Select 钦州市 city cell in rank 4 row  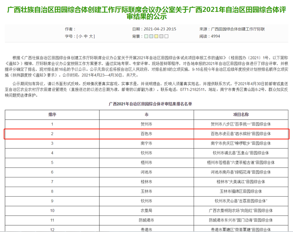click(x=146, y=153)
